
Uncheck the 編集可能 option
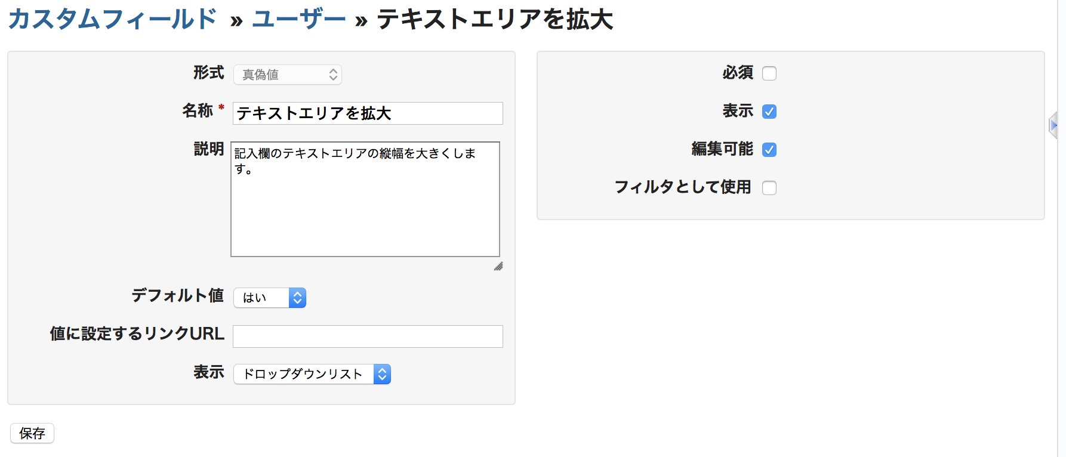[x=769, y=150]
